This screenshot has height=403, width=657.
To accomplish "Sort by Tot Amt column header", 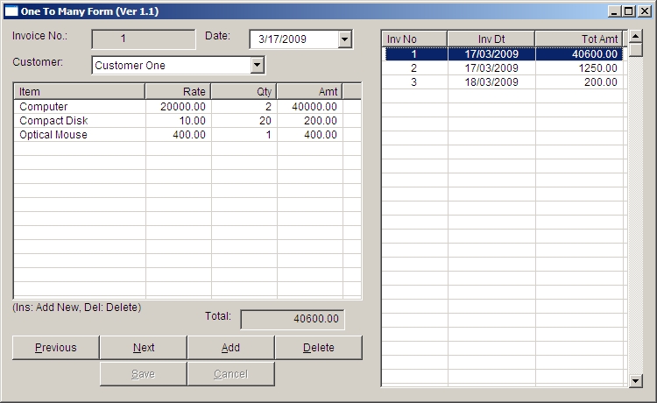I will 578,39.
